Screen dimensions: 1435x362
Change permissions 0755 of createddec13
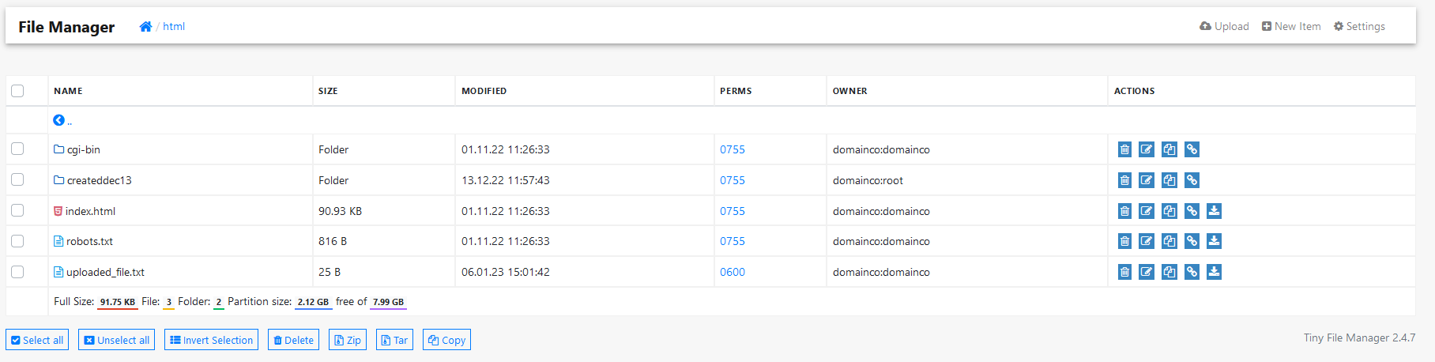733,180
